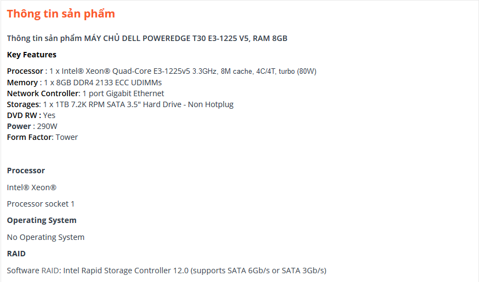This screenshot has height=282, width=479.
Task: Click the 'Thông tin sản phẩm' orange heading
Action: 61,14
